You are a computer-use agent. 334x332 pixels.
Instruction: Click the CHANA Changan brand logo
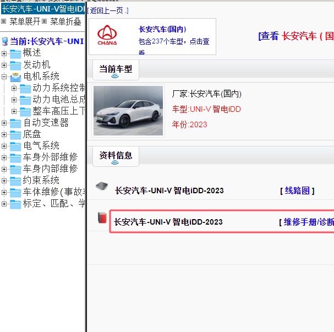pyautogui.click(x=107, y=35)
